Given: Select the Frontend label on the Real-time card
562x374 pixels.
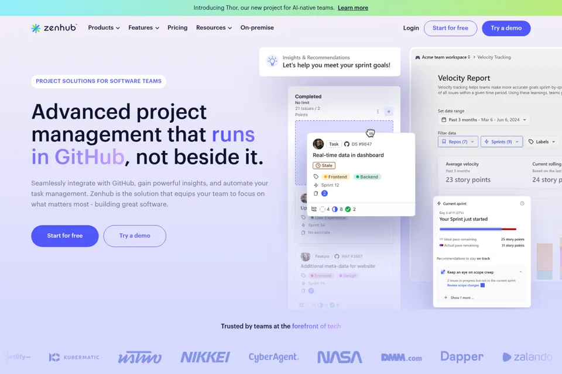Looking at the screenshot, I should (x=335, y=177).
